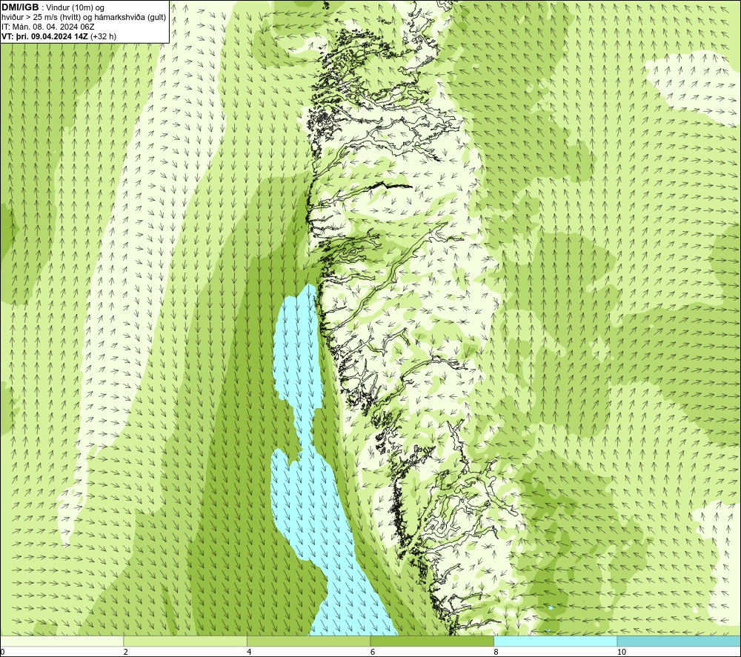
Task: Click the legend label '2'
Action: point(126,653)
